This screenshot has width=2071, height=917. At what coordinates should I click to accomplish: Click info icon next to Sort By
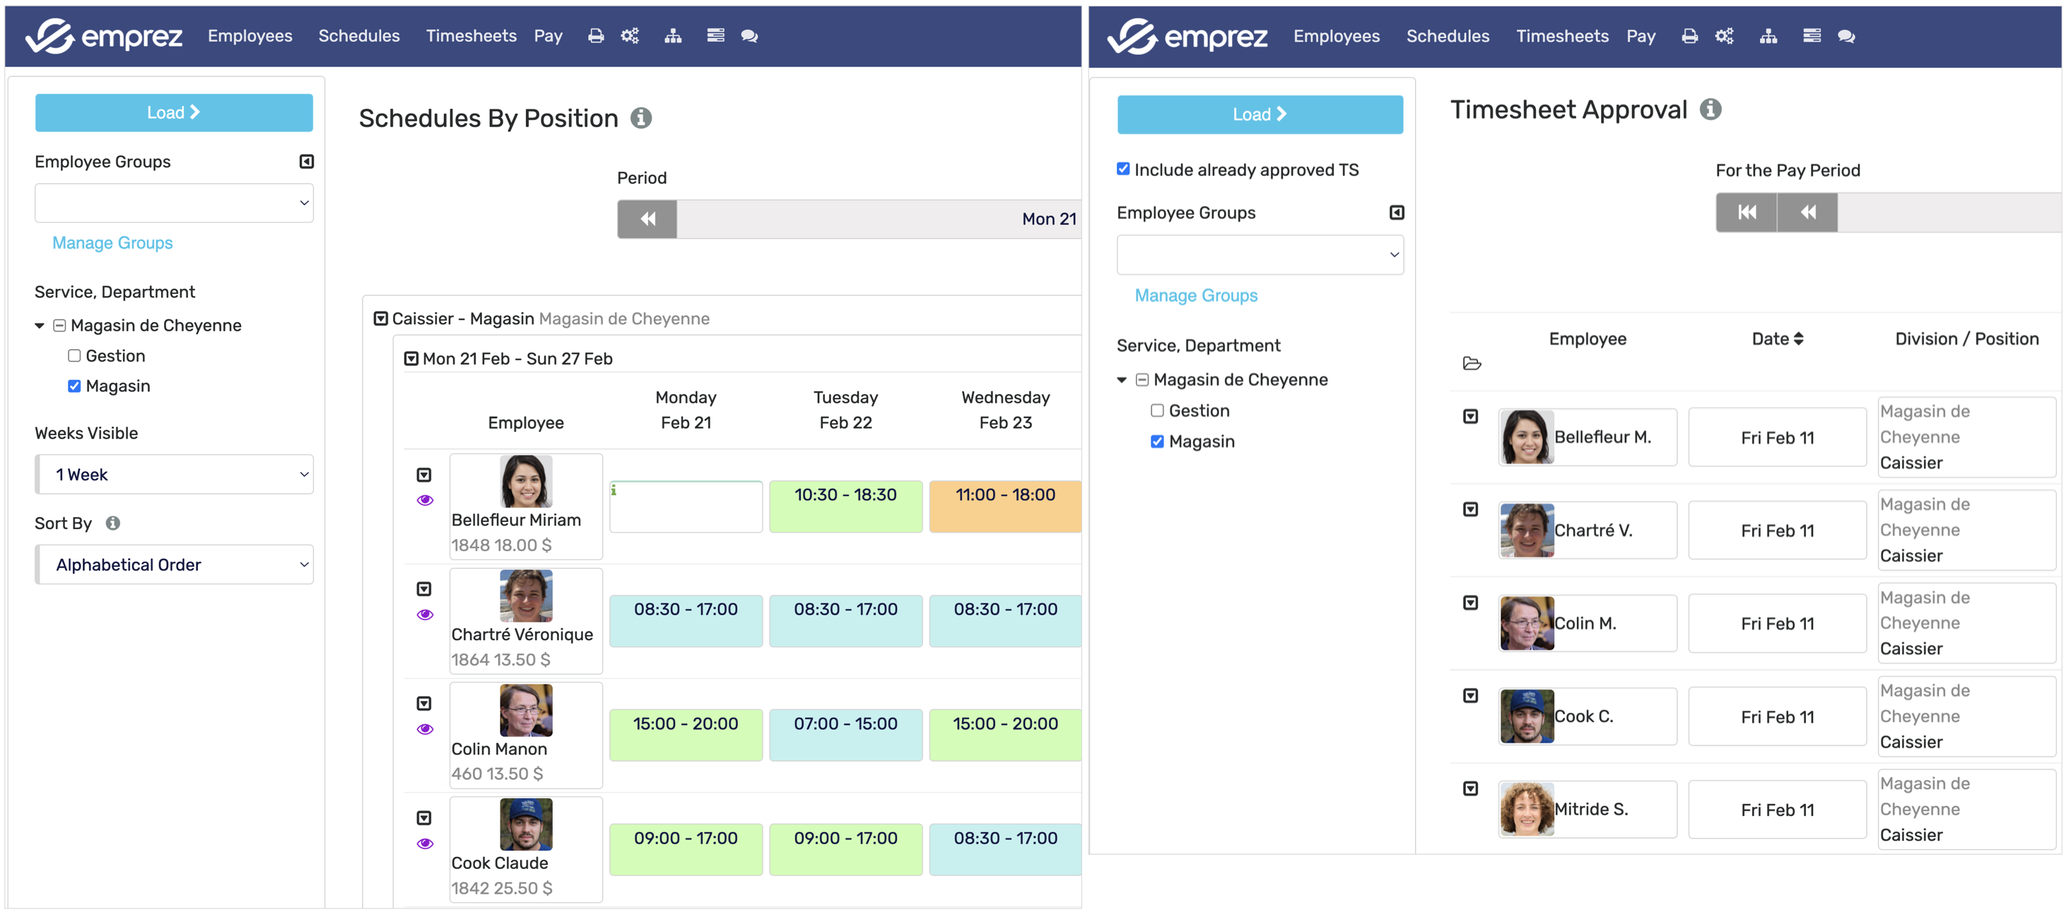(113, 523)
